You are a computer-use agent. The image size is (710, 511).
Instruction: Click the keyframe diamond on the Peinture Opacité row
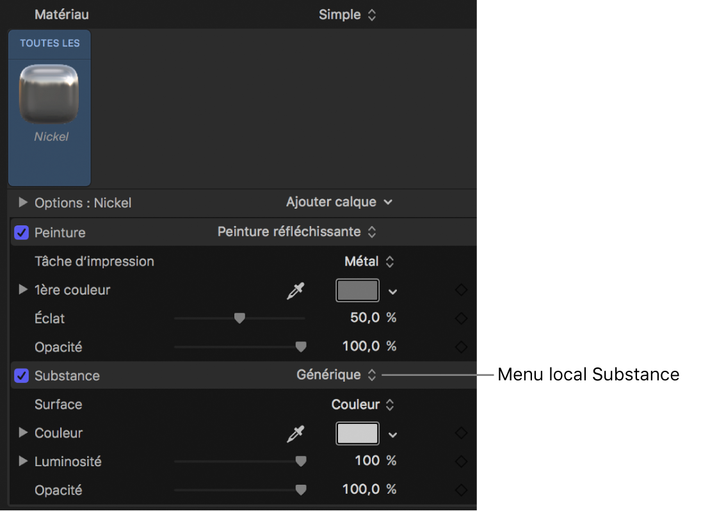[x=461, y=346]
